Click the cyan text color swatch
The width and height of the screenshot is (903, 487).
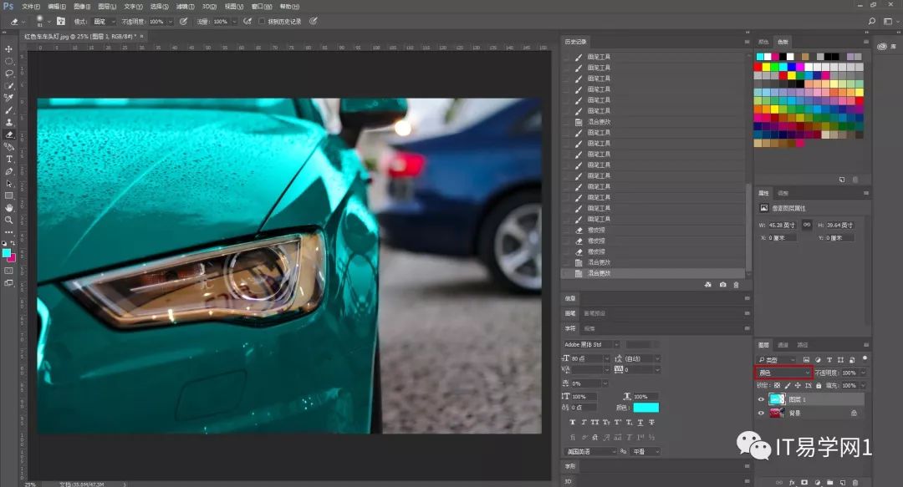click(645, 408)
